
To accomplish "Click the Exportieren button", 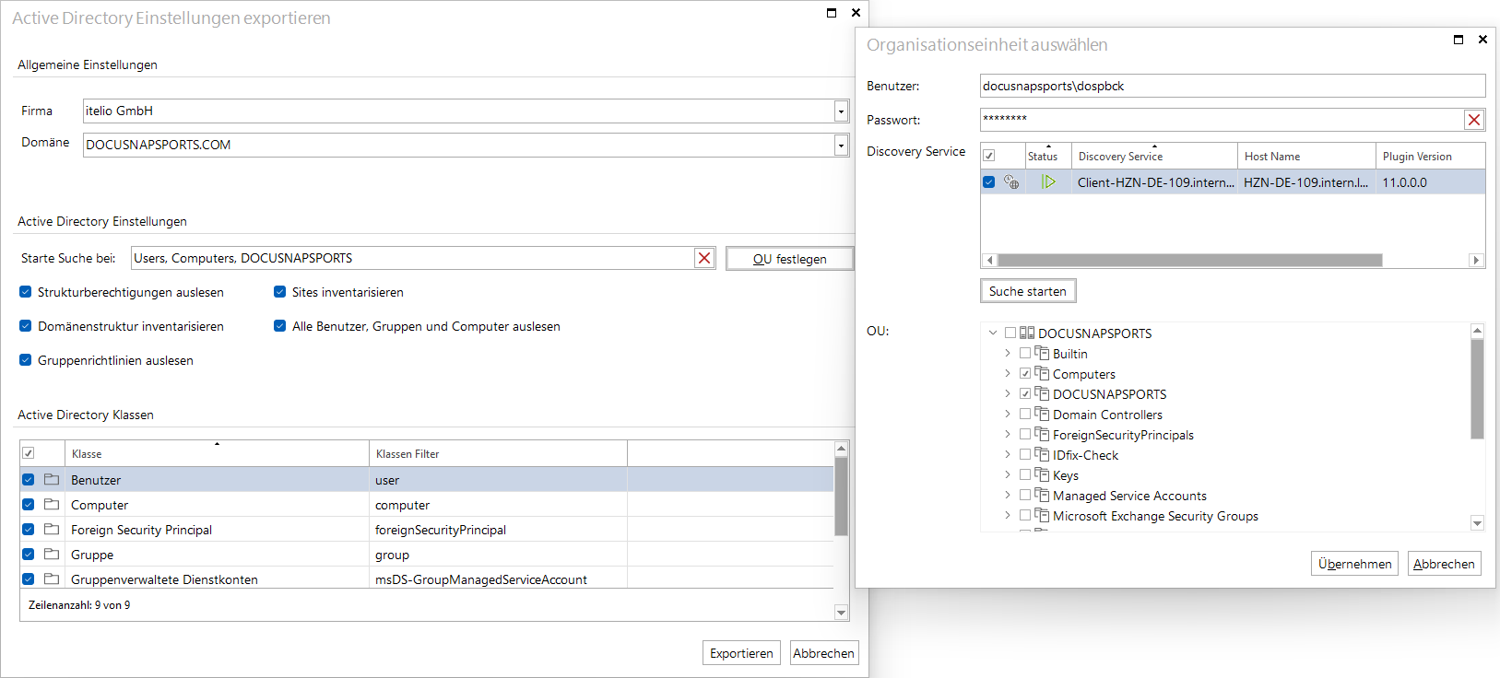I will (741, 653).
